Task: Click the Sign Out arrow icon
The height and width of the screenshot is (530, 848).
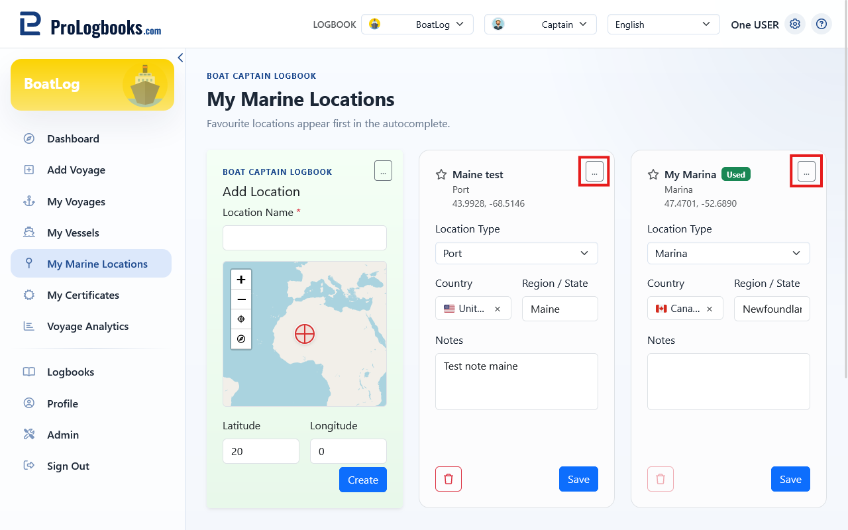Action: [29, 466]
